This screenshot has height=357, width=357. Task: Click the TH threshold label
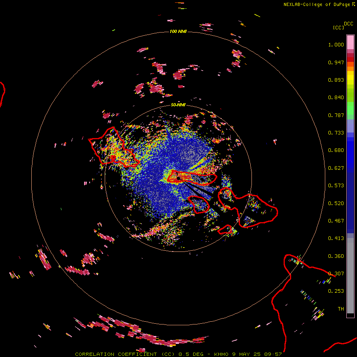point(341,309)
